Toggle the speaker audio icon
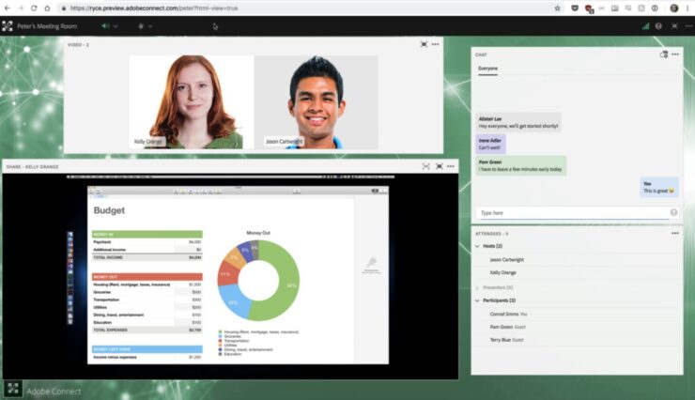695x400 pixels. pos(104,25)
